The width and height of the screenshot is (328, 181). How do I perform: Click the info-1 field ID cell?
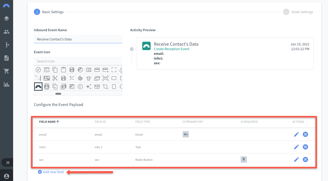tap(99, 147)
